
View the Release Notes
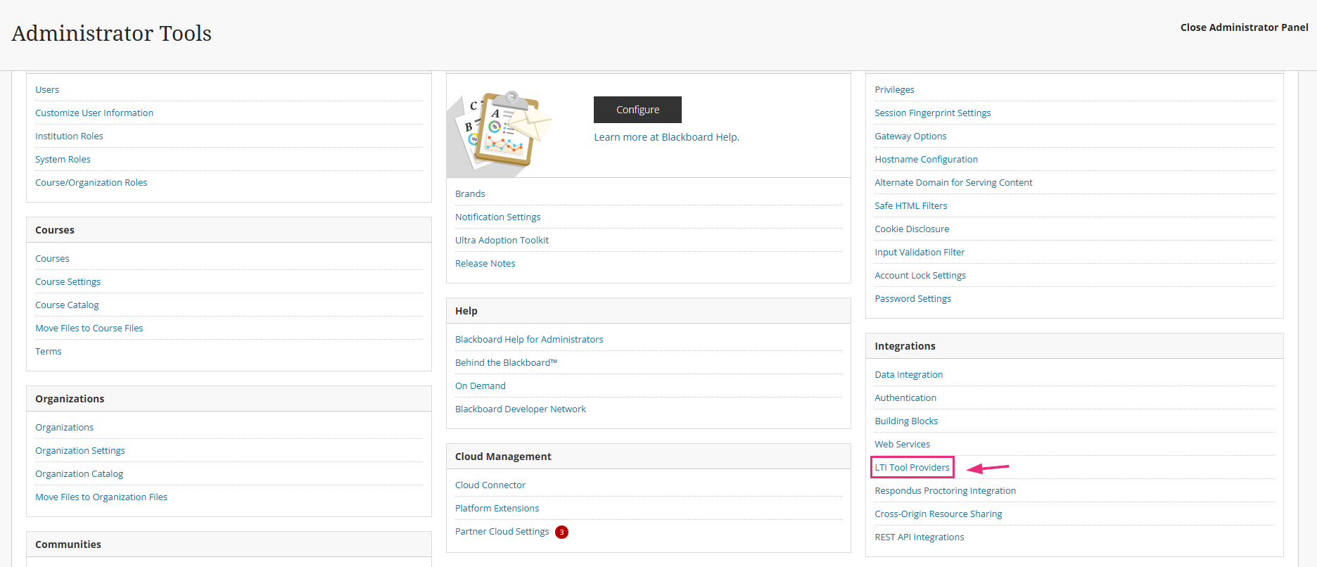coord(485,264)
